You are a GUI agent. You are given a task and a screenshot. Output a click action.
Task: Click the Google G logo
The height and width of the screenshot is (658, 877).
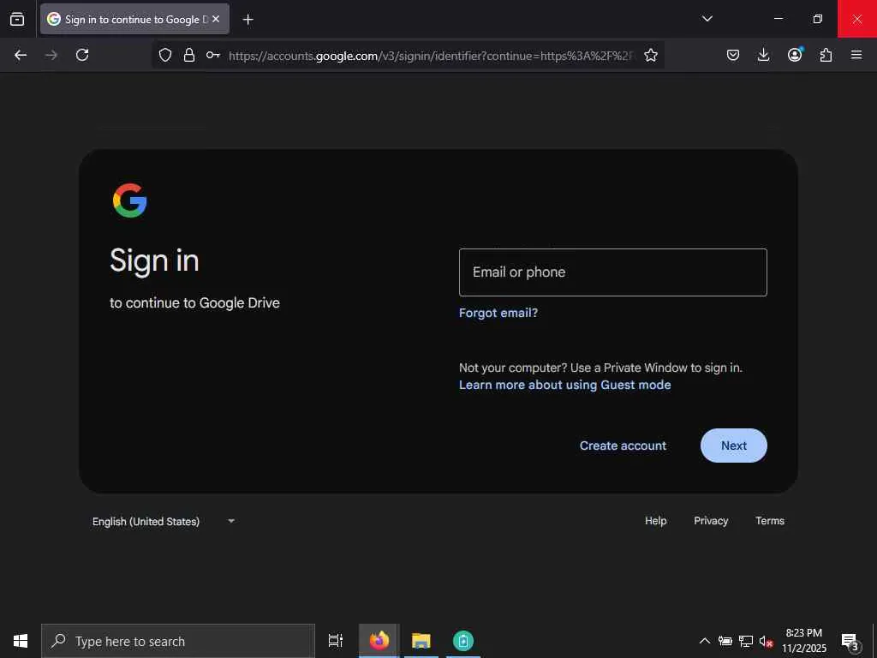pos(130,200)
